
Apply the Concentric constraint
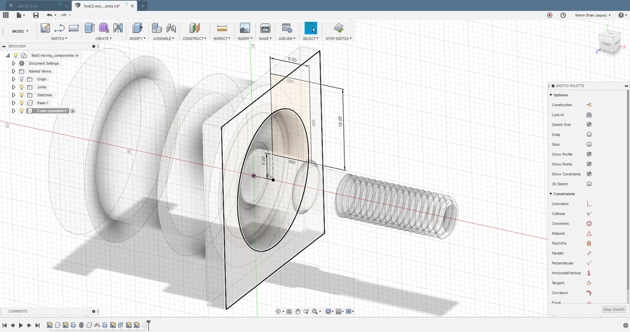pos(589,223)
